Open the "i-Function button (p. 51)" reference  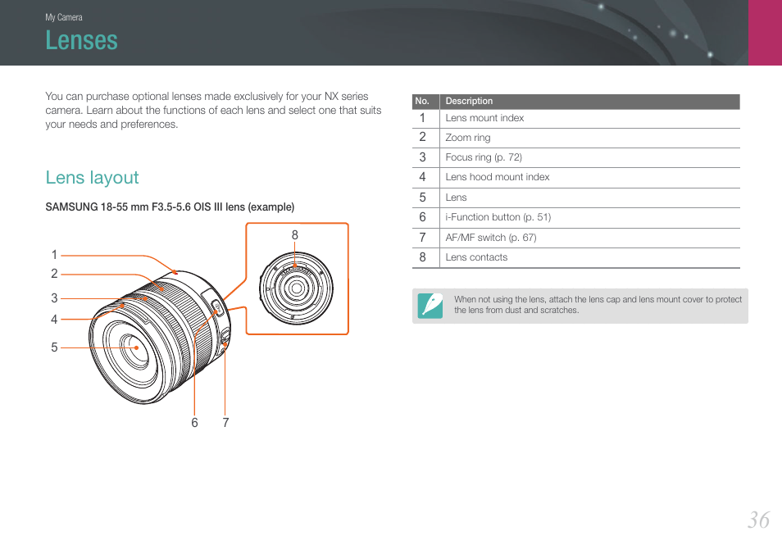(x=498, y=217)
